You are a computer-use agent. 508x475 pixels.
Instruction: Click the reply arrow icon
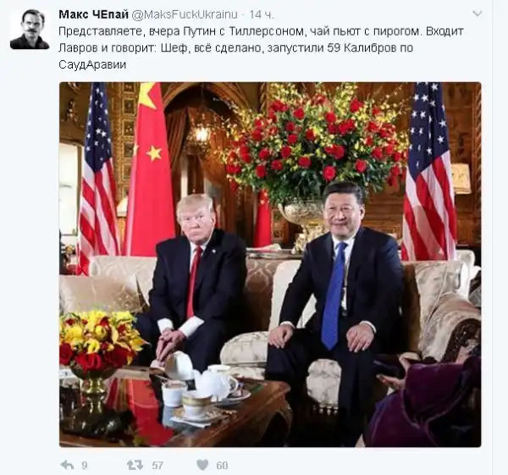(67, 465)
